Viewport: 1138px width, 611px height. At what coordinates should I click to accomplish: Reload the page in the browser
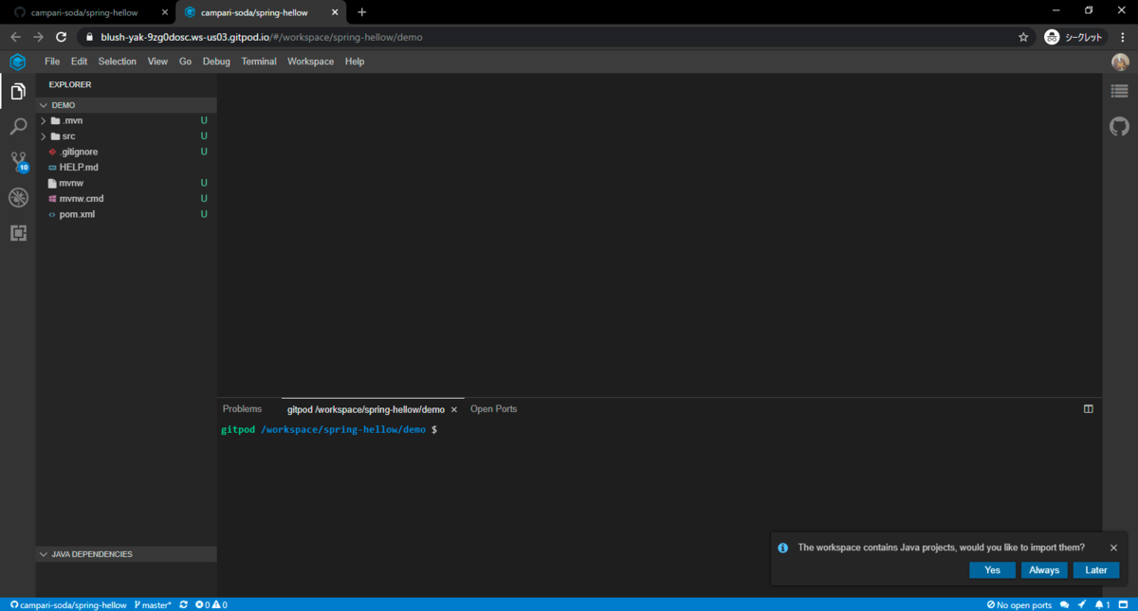tap(62, 37)
